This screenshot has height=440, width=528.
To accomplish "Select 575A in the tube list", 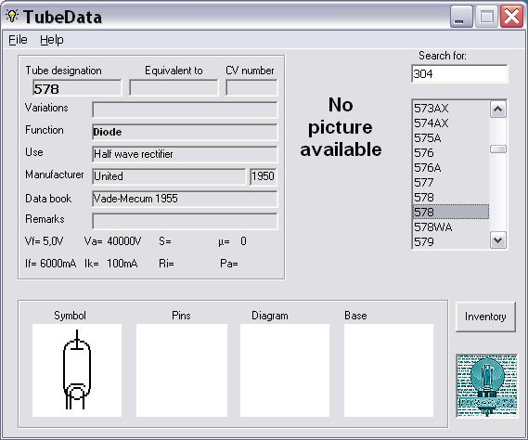I will pos(451,138).
